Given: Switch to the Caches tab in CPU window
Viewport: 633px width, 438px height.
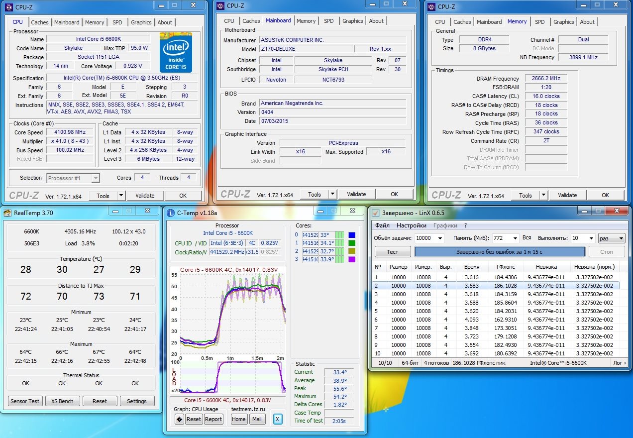Looking at the screenshot, I should (x=40, y=22).
